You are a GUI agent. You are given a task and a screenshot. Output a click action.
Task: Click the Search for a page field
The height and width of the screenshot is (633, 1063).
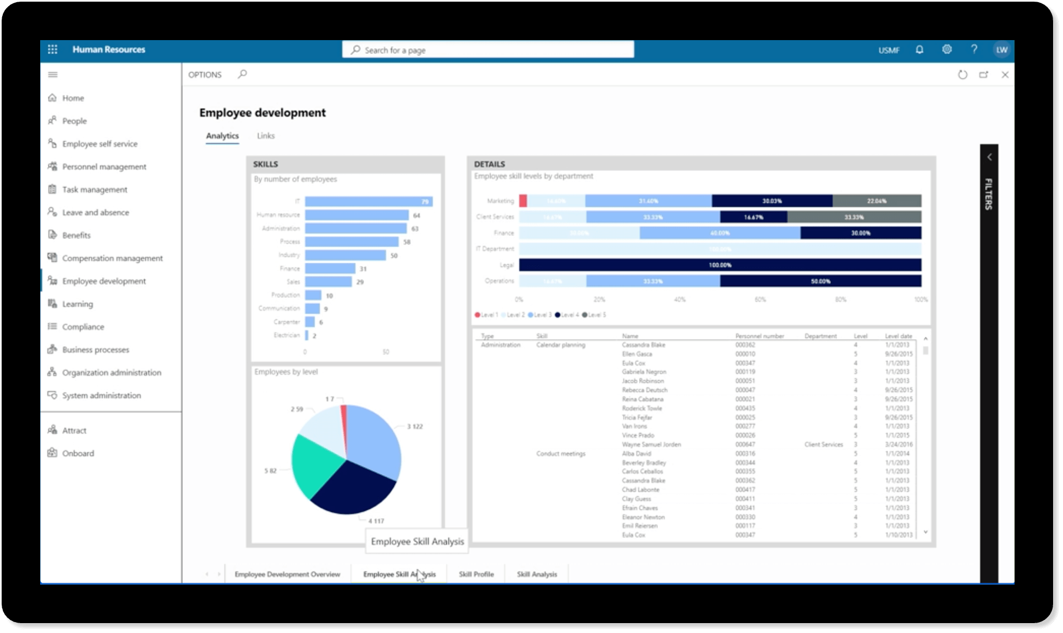point(487,50)
